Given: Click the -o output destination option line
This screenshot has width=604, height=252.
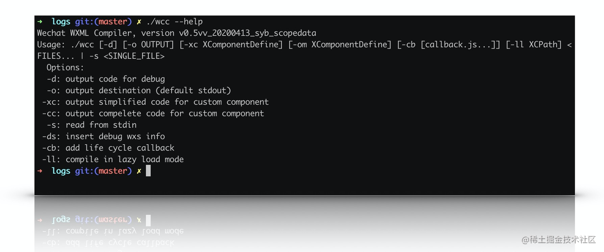Looking at the screenshot, I should pos(138,91).
